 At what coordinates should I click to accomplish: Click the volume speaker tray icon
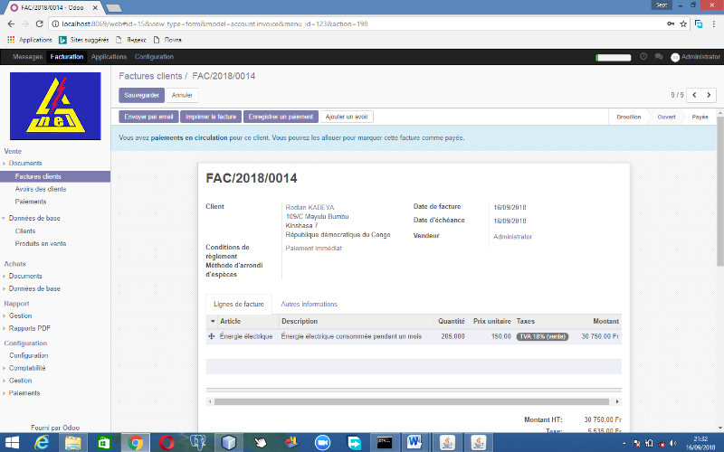(x=673, y=443)
